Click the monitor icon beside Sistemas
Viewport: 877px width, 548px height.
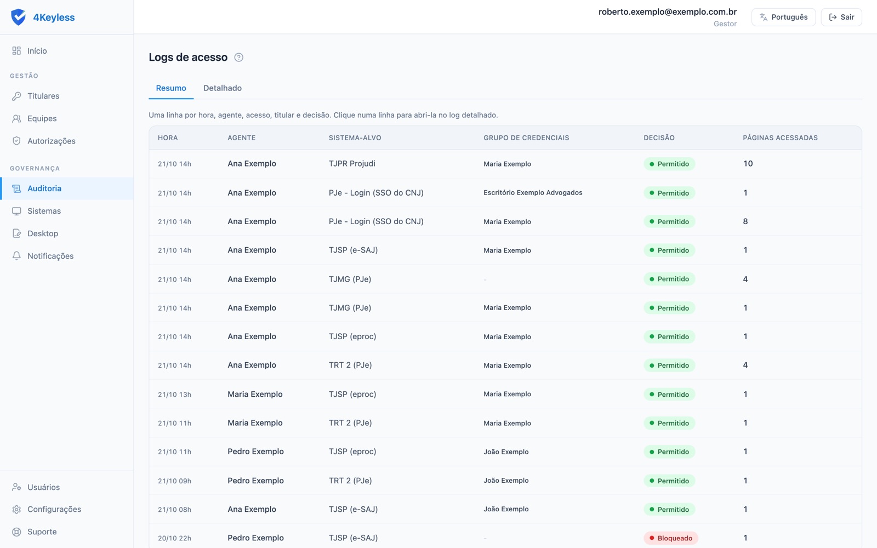16,211
